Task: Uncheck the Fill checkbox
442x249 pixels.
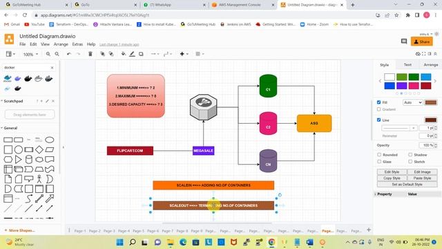Action: 379,102
